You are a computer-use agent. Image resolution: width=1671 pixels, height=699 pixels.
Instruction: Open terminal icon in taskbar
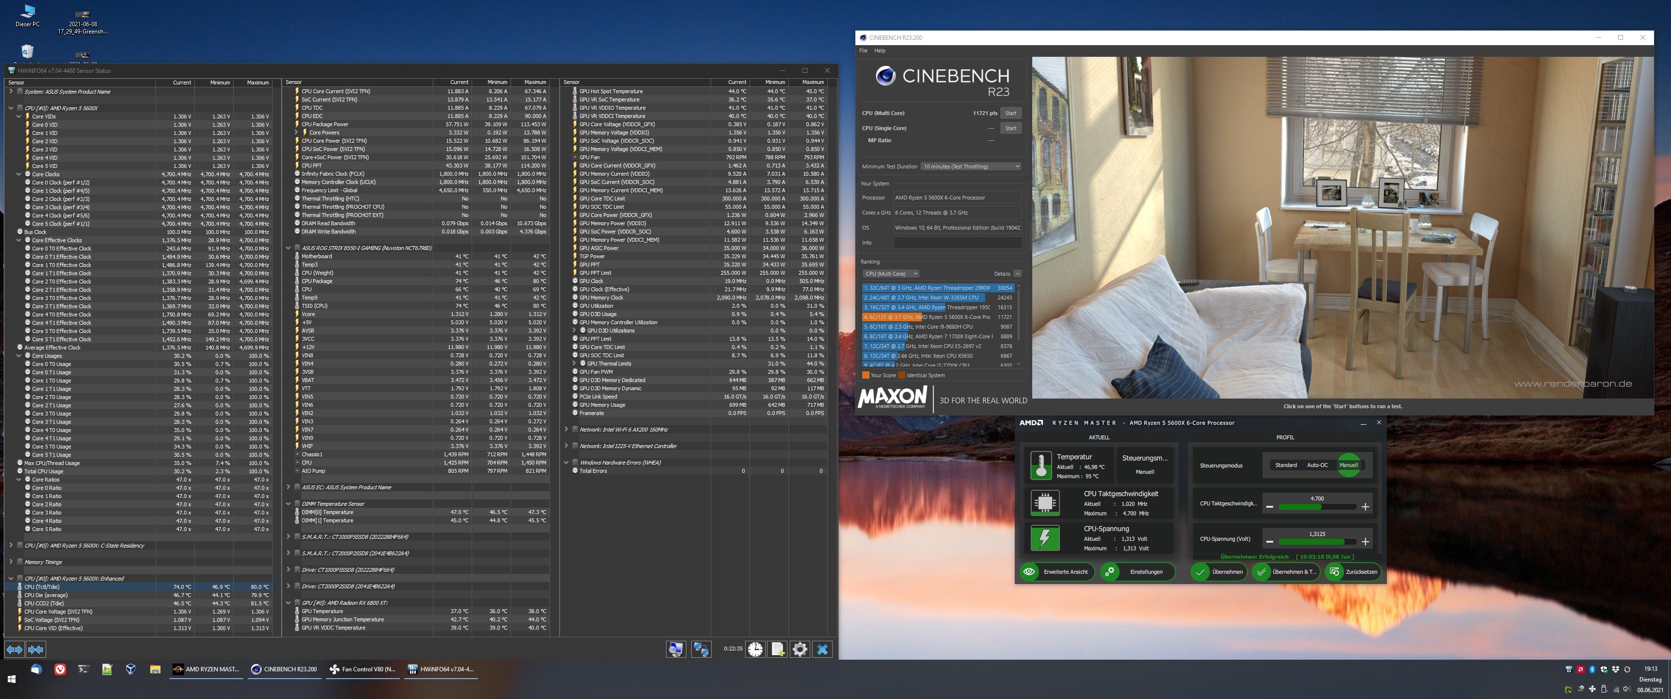84,669
